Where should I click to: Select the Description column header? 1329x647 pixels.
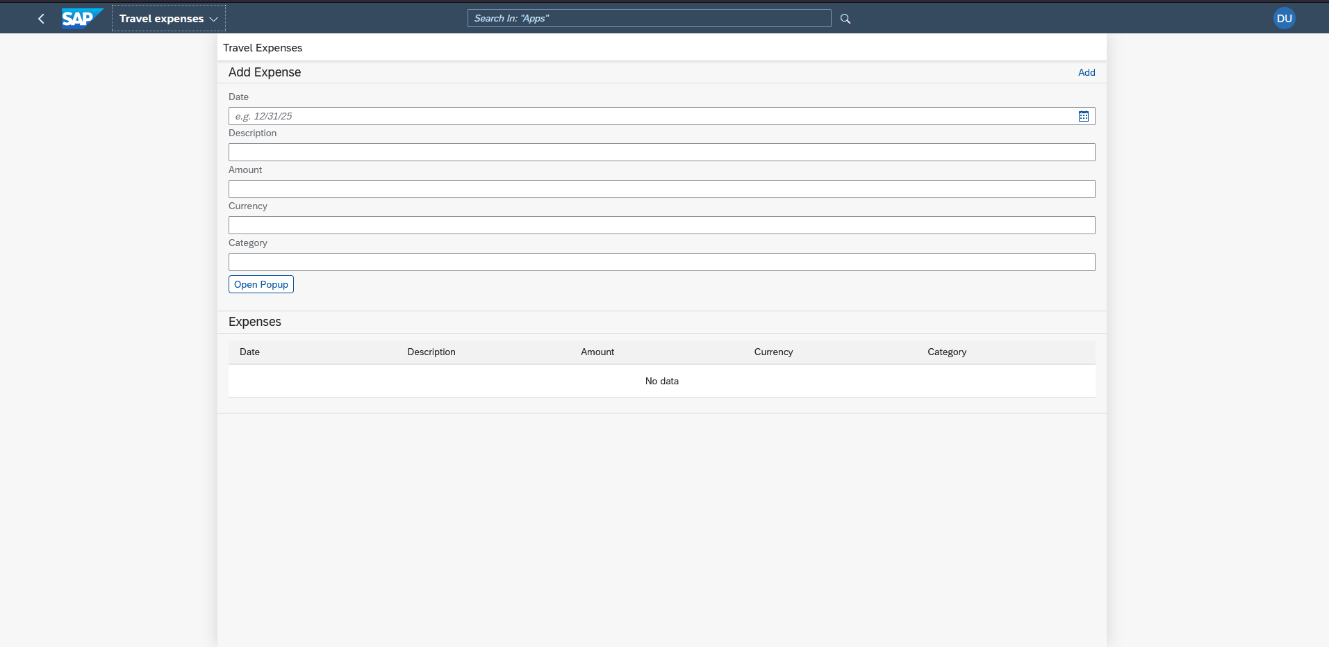click(431, 352)
